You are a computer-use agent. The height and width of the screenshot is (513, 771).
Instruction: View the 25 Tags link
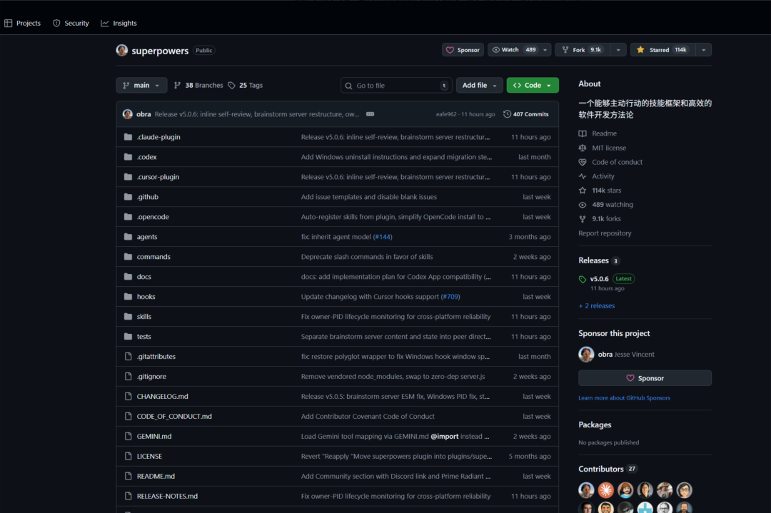tap(246, 85)
